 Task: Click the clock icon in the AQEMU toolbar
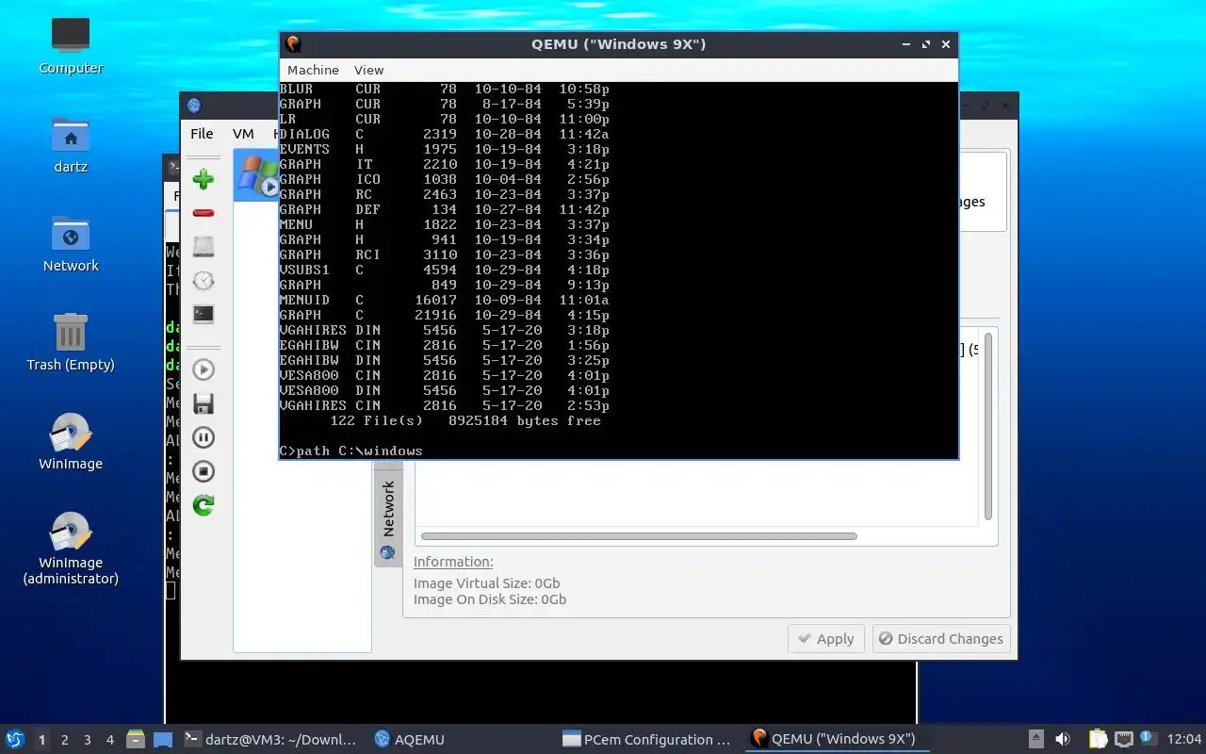click(203, 281)
